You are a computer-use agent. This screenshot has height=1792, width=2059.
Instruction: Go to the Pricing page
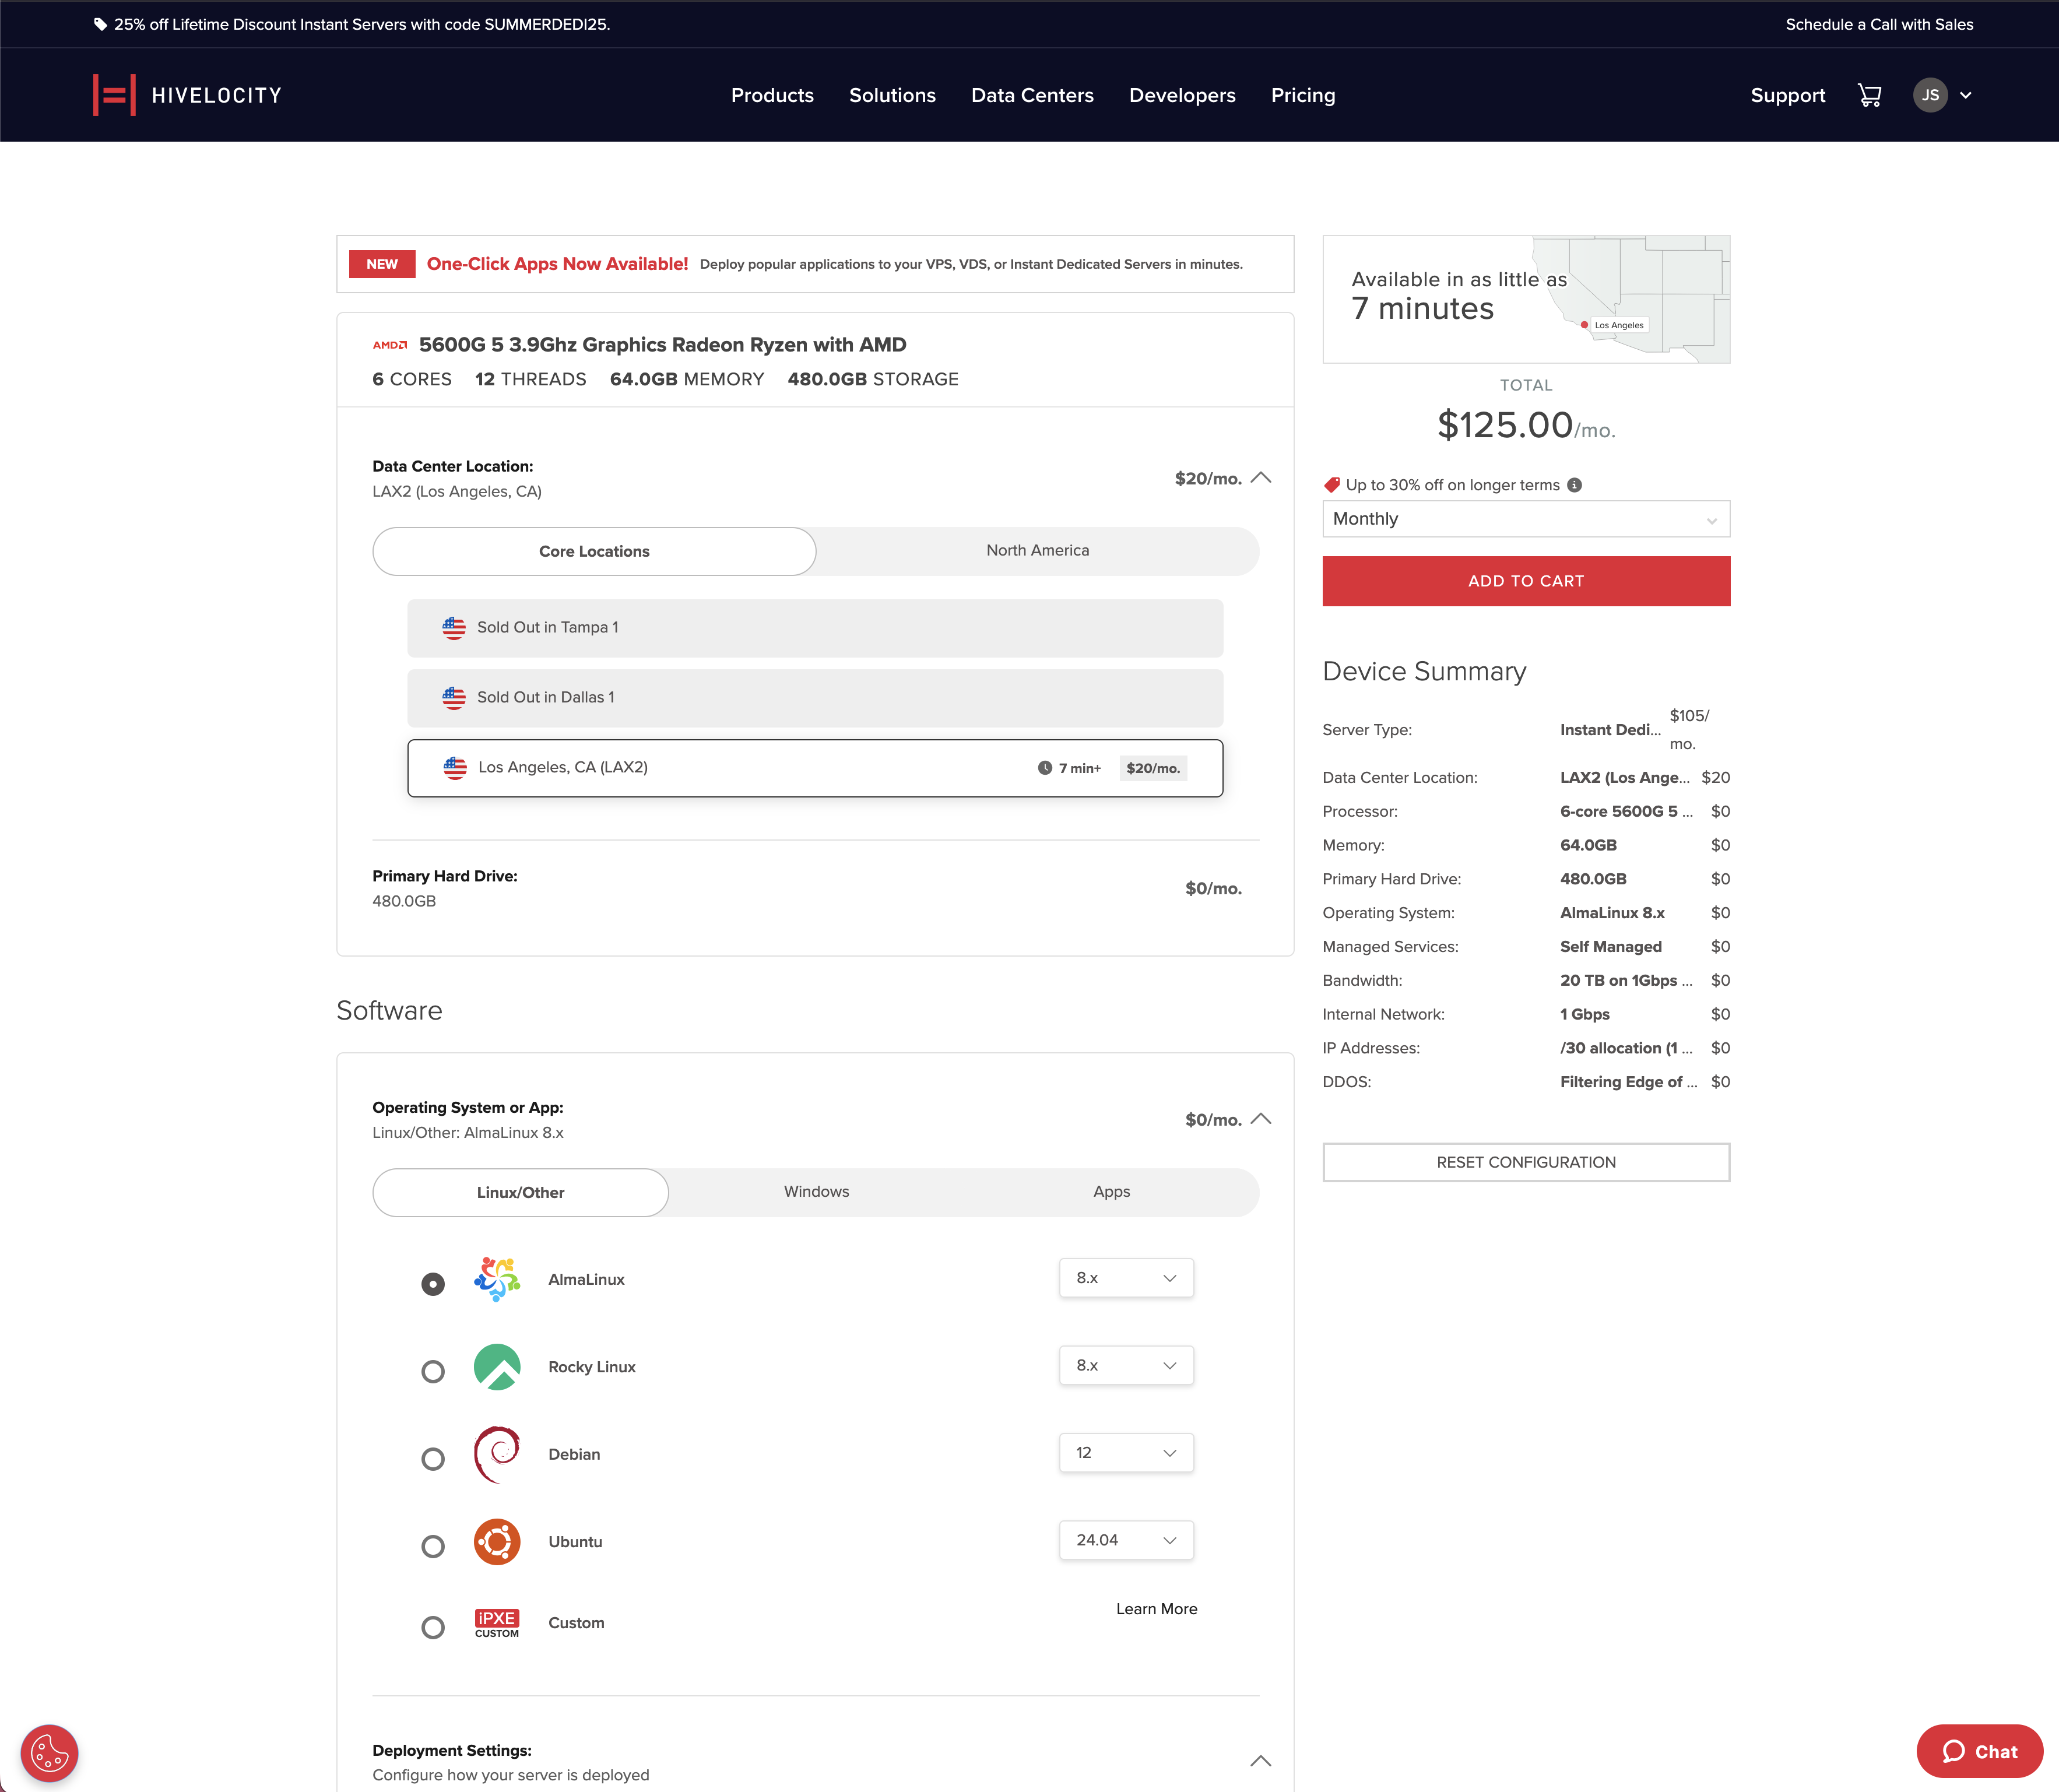click(1303, 95)
